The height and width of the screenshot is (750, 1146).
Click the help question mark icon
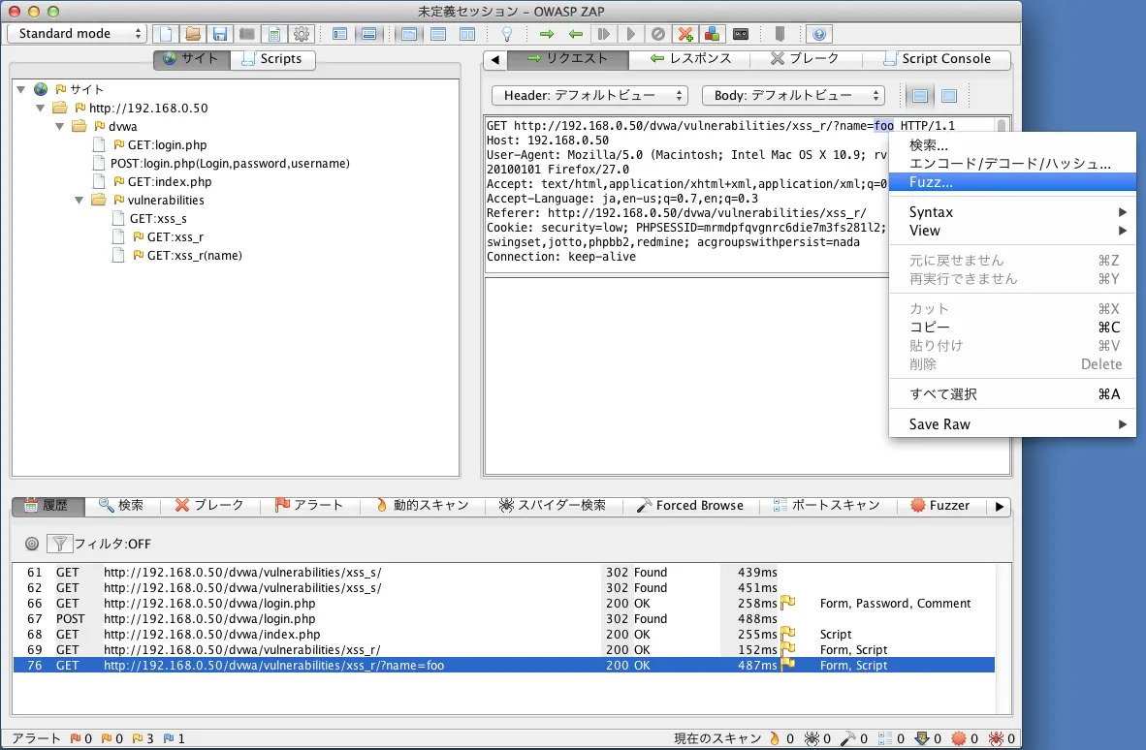pyautogui.click(x=819, y=34)
